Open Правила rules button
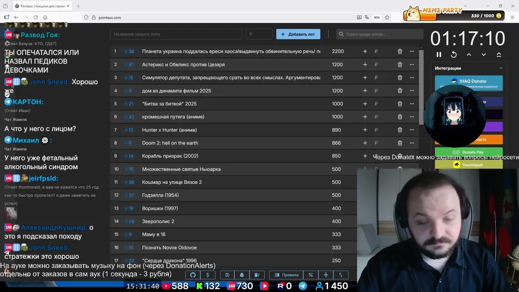519x292 pixels. pos(286,275)
